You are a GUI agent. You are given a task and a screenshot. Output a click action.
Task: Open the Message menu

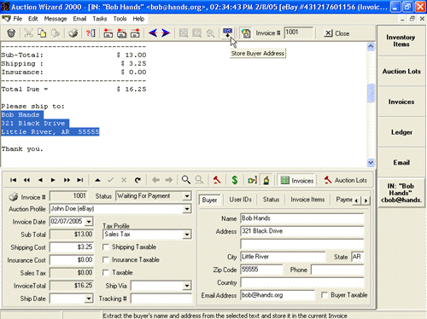tap(56, 19)
